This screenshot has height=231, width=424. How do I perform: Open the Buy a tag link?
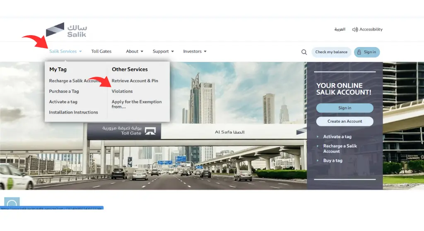tap(332, 160)
